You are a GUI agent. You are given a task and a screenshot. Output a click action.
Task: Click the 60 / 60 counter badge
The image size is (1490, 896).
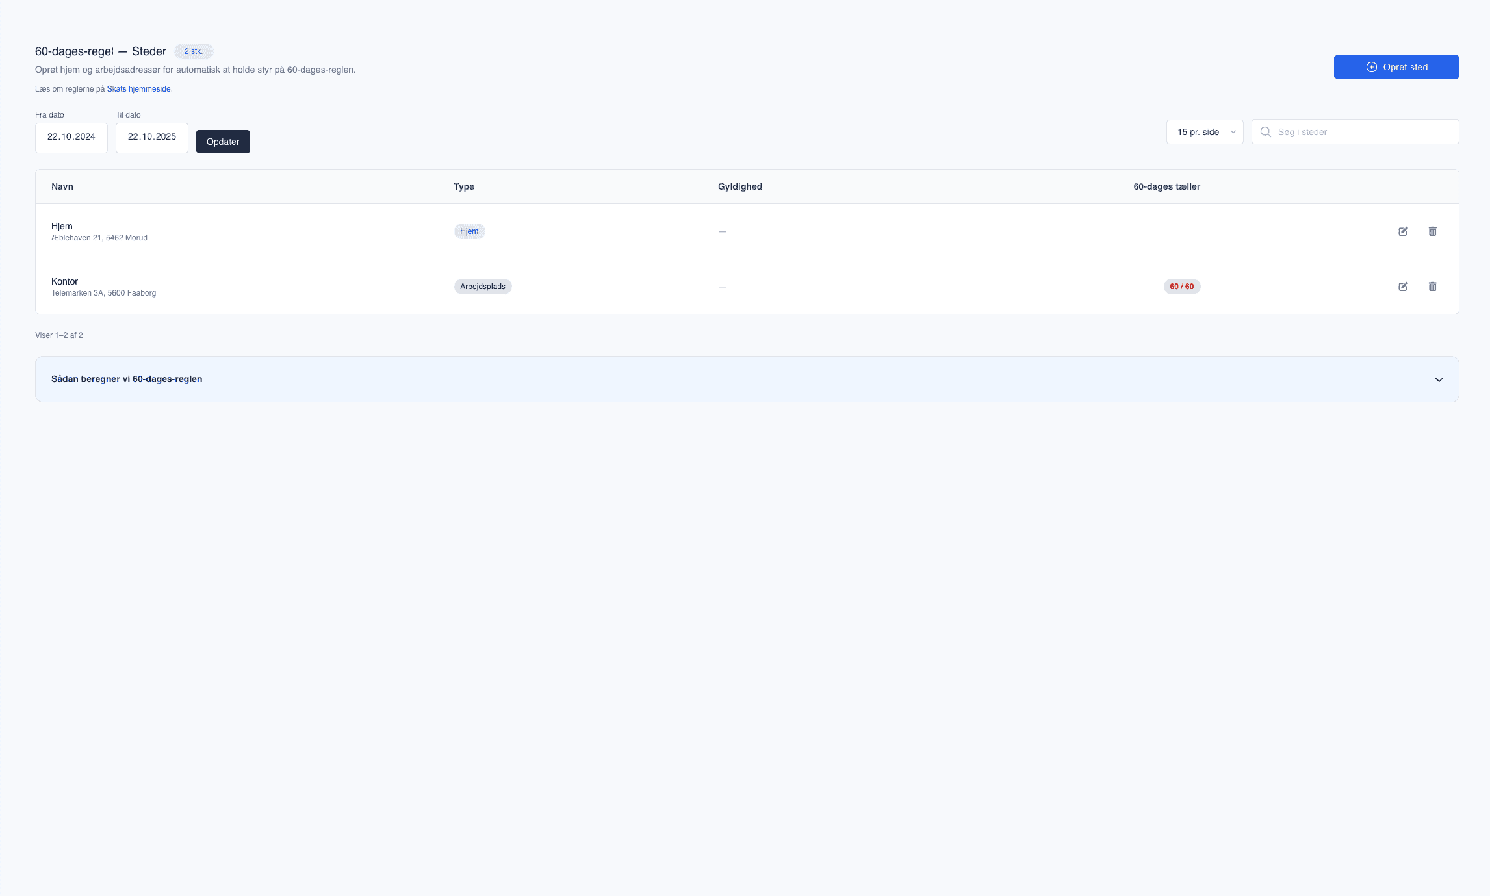(x=1181, y=287)
